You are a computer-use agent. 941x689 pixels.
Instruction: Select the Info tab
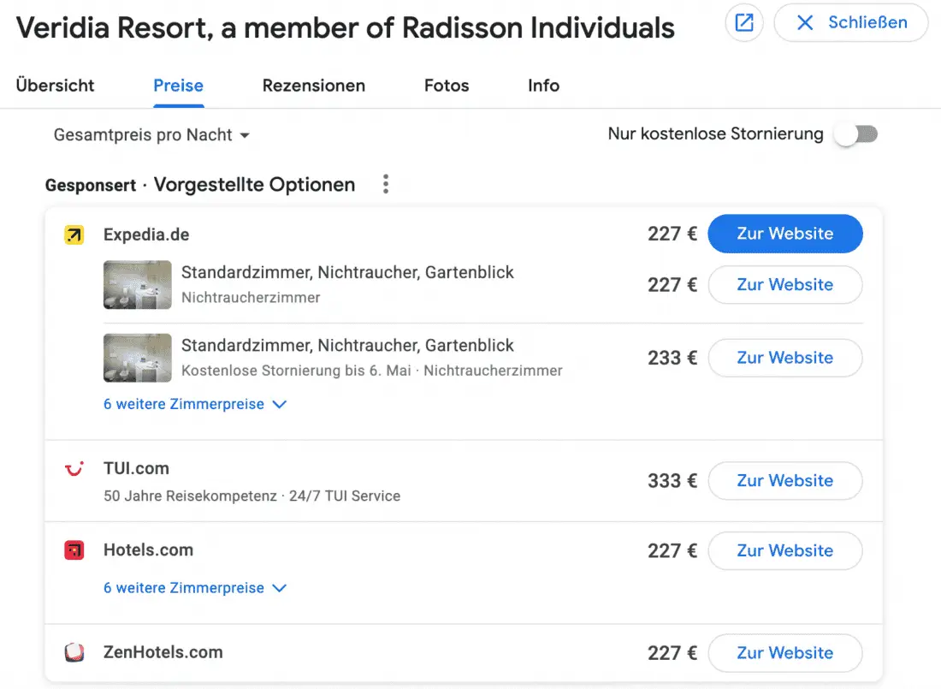point(543,86)
